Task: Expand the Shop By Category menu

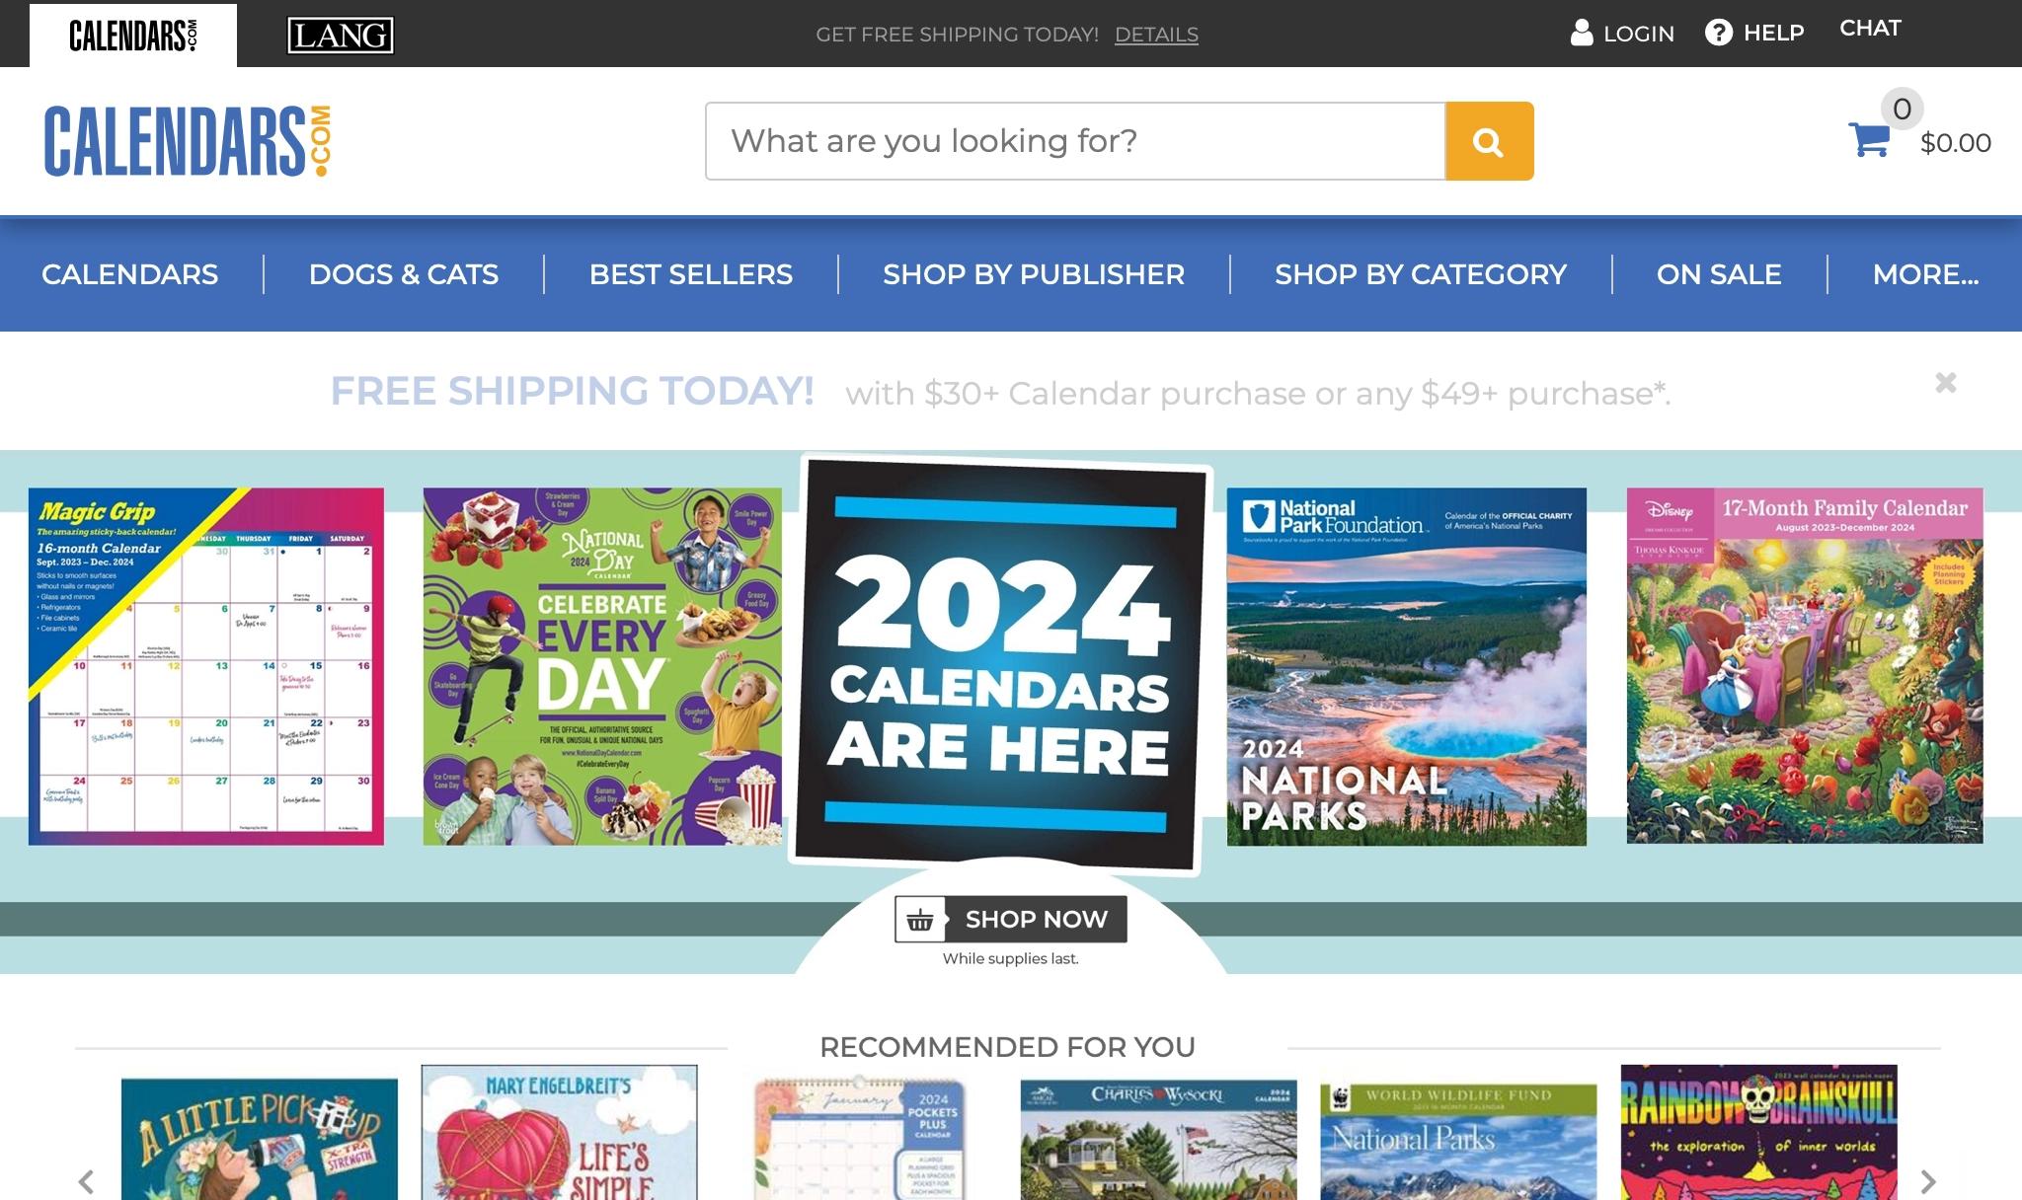Action: 1421,274
